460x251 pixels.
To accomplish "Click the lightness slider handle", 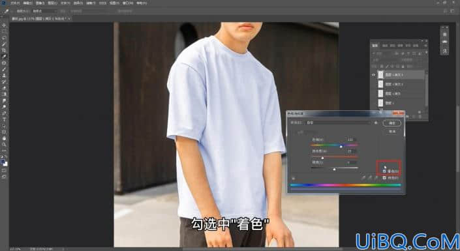I will pos(334,170).
